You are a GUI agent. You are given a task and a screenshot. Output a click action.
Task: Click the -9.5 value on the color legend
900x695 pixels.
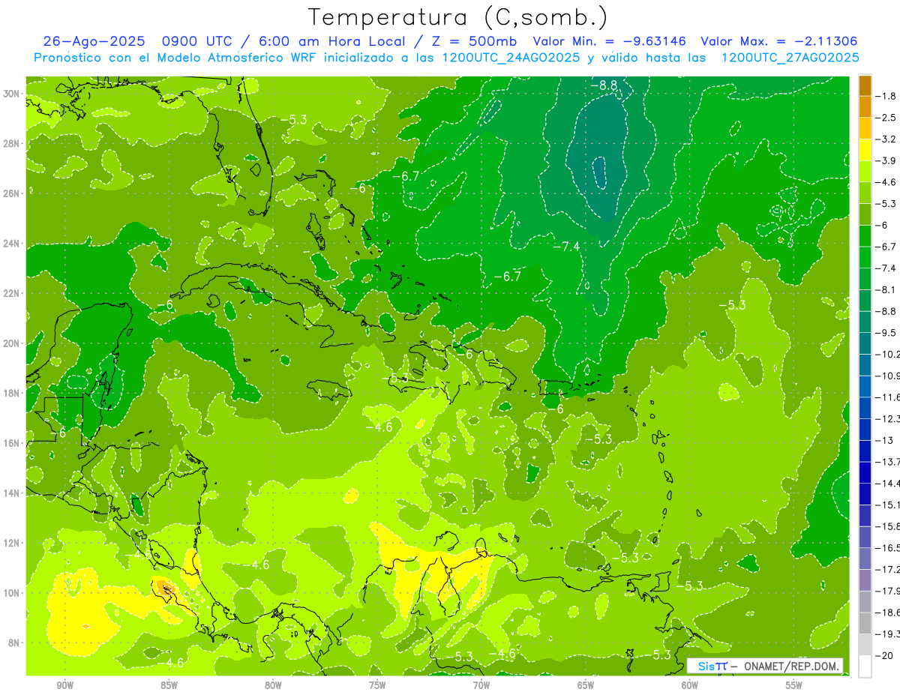(887, 332)
